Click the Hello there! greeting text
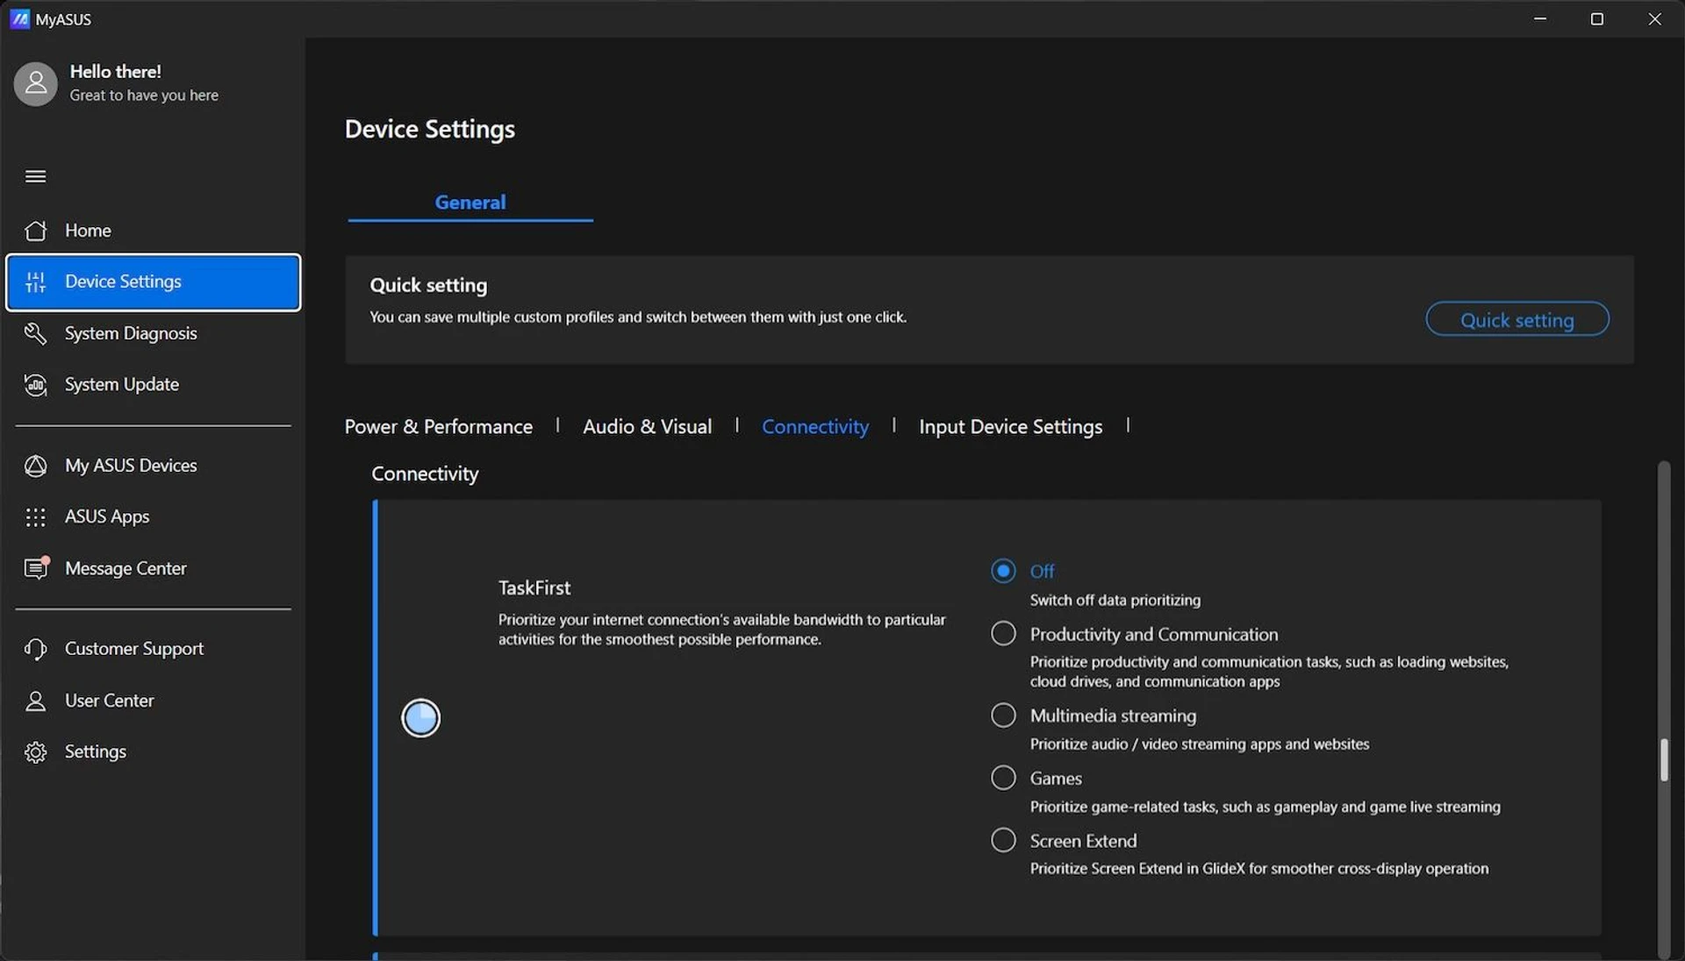Image resolution: width=1685 pixels, height=961 pixels. click(x=116, y=72)
